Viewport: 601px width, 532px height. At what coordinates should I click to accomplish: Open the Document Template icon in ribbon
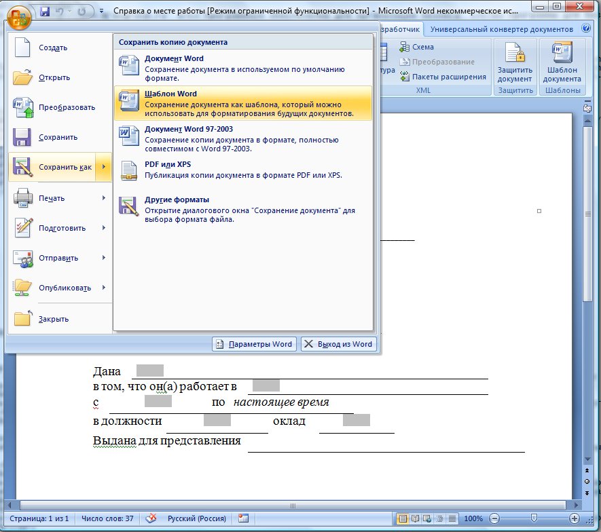[562, 62]
